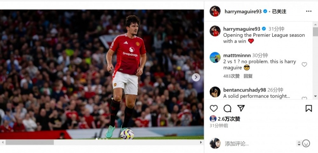Click the comments scrollbar up arrow
Image resolution: width=318 pixels, height=153 pixels.
click(x=315, y=24)
